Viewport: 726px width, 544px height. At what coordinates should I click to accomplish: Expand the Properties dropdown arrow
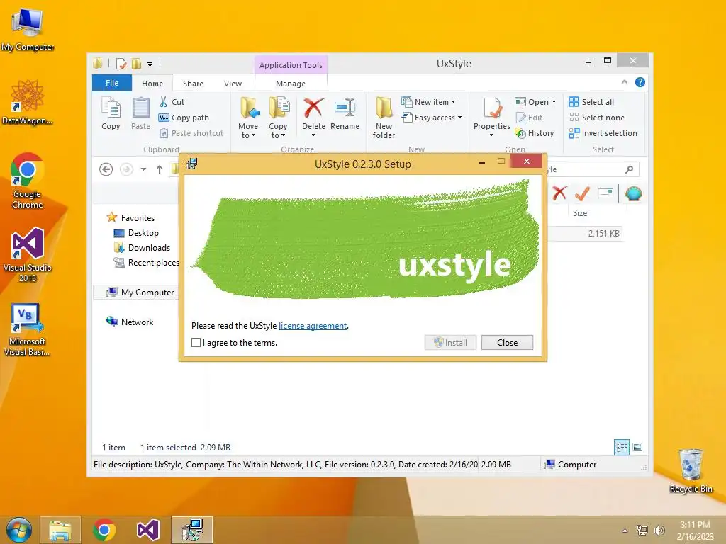(x=492, y=135)
